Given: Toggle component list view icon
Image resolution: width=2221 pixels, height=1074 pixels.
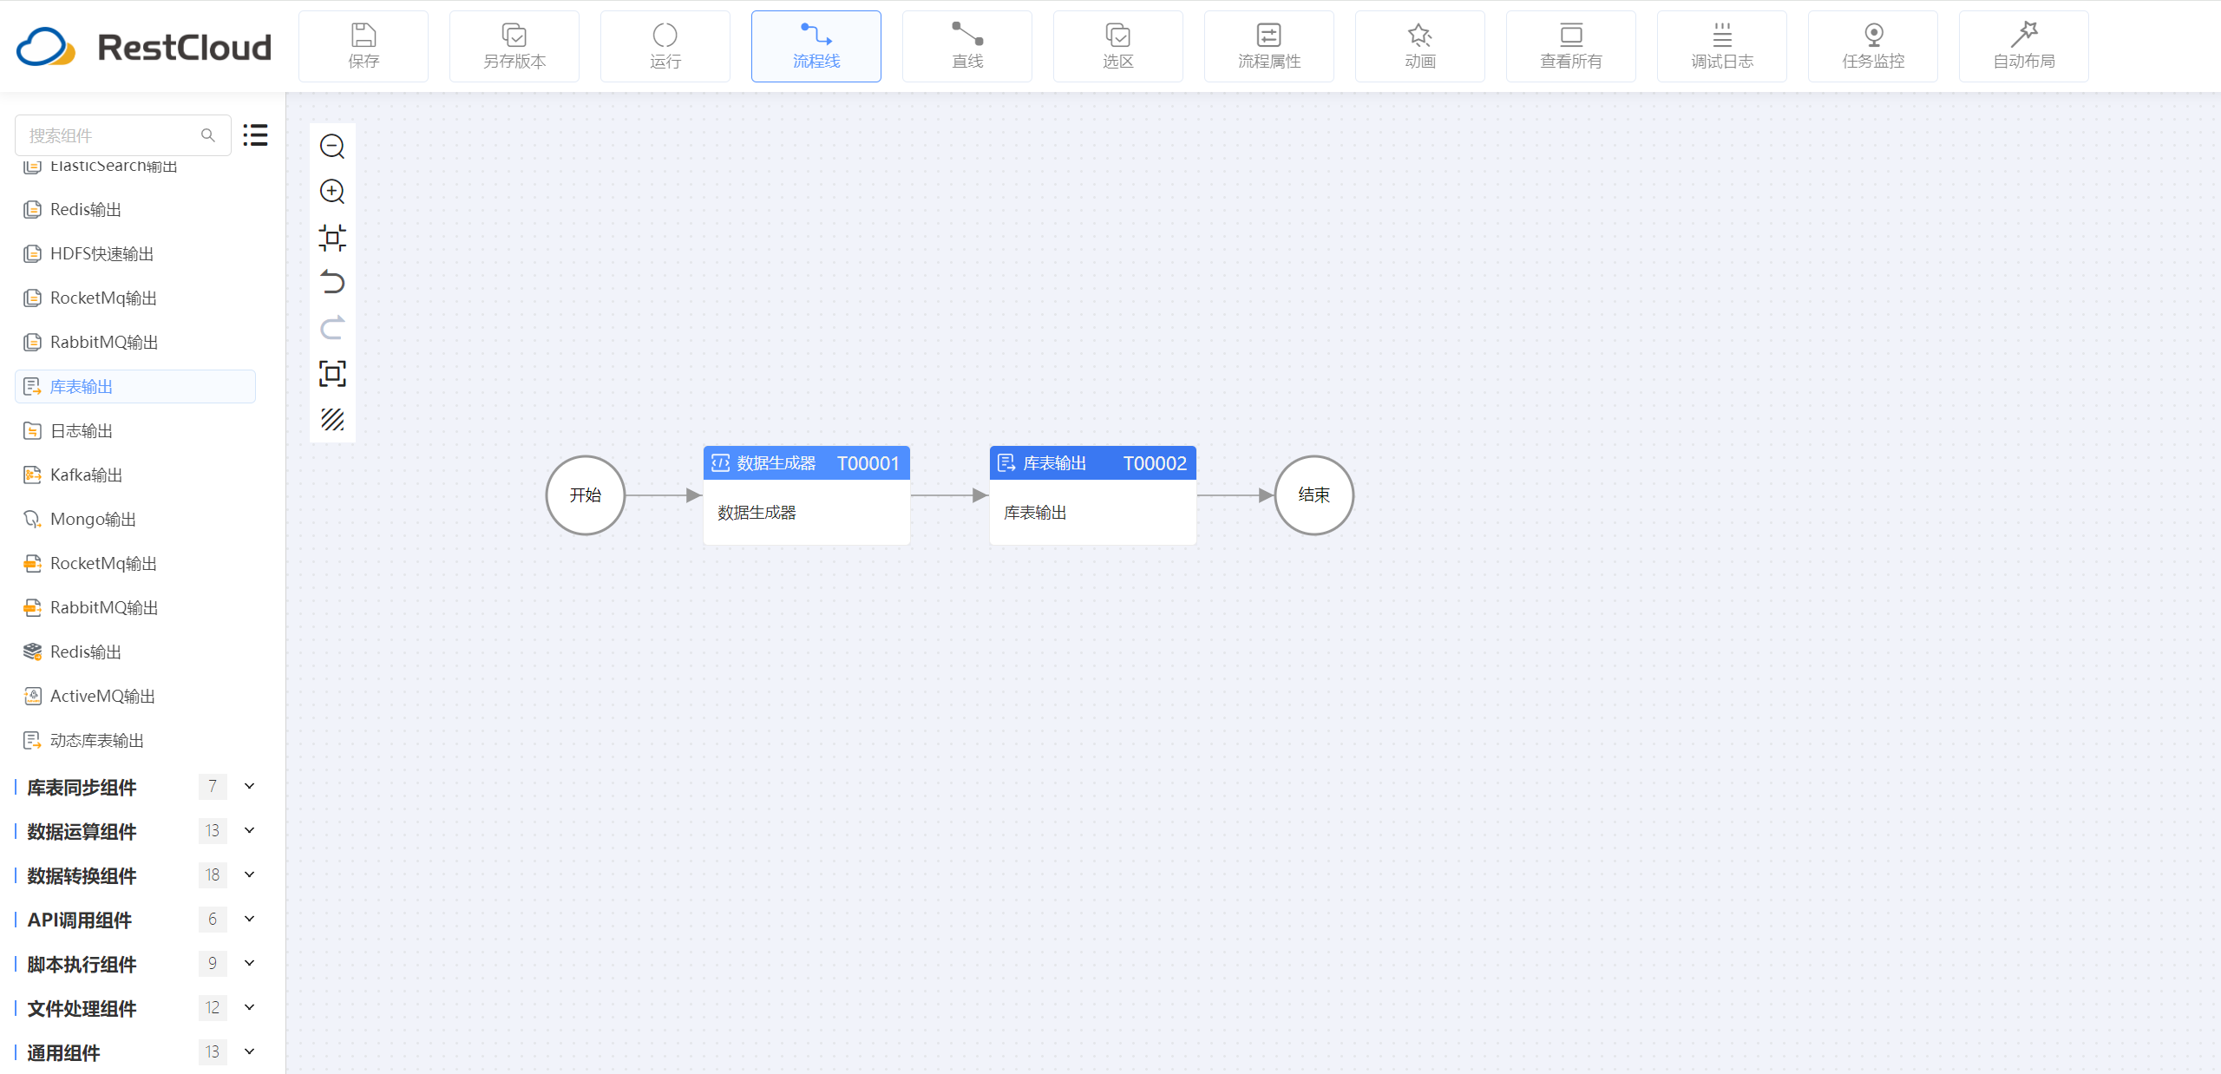Looking at the screenshot, I should (255, 135).
